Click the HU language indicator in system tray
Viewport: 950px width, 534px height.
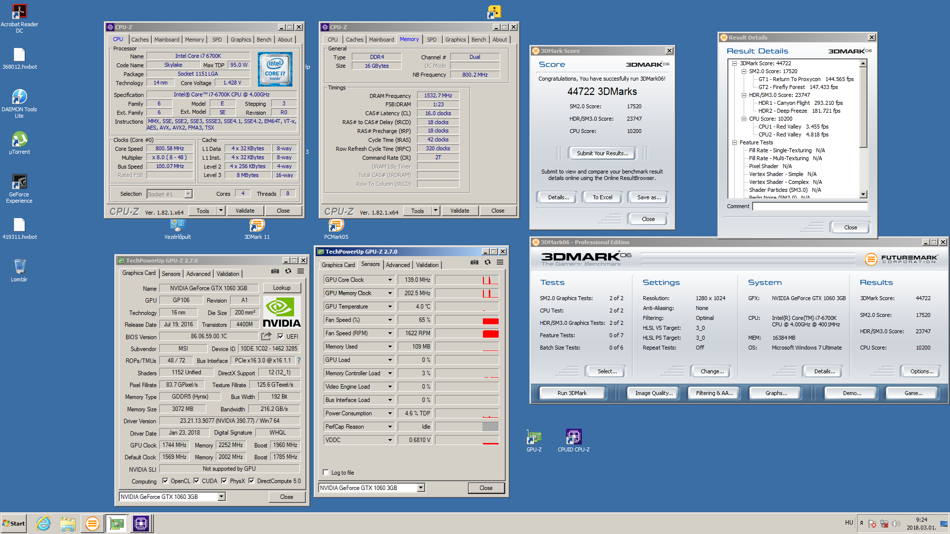click(x=849, y=523)
